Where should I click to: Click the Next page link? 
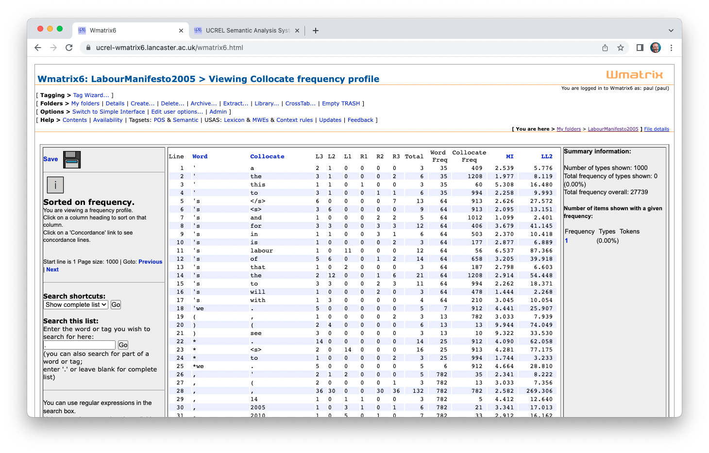coord(52,269)
